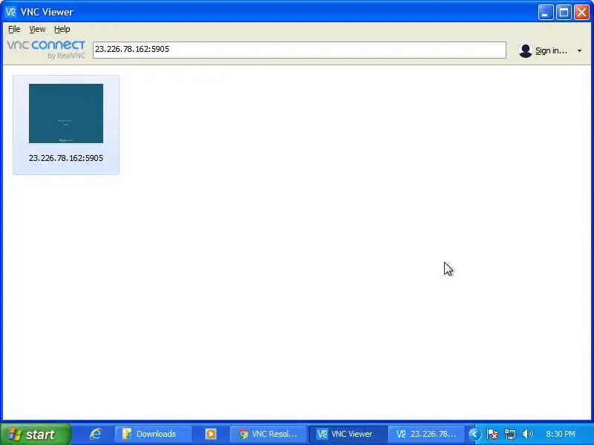Click the volume speaker tray icon
Image resolution: width=594 pixels, height=445 pixels.
tap(527, 434)
